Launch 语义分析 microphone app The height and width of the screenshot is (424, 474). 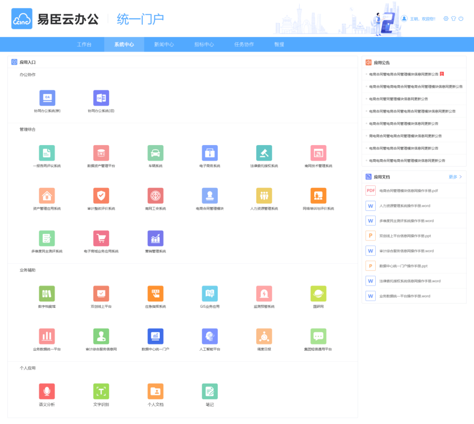tap(47, 392)
